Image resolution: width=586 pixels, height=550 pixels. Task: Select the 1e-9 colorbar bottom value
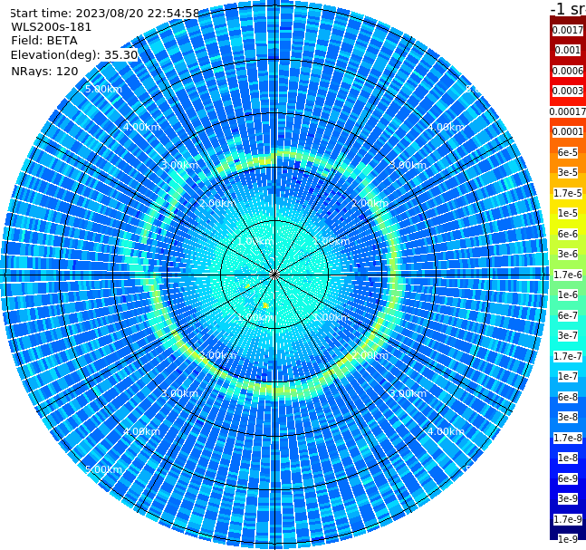568,539
